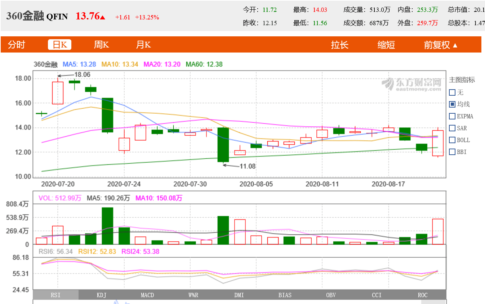Toggle the 均线 moving average checkbox
This screenshot has height=304, width=485.
[452, 104]
